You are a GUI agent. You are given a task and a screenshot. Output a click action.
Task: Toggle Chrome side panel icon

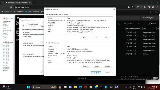[149, 7]
